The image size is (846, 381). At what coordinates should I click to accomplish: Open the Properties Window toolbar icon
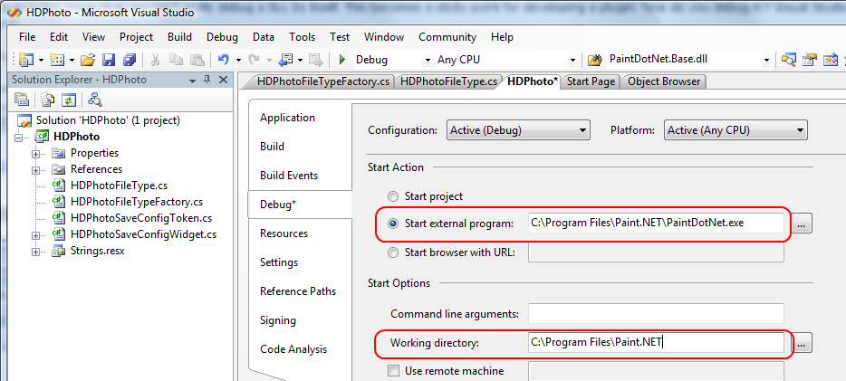pyautogui.click(x=809, y=60)
